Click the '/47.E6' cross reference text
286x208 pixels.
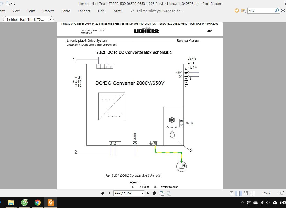tap(189, 123)
